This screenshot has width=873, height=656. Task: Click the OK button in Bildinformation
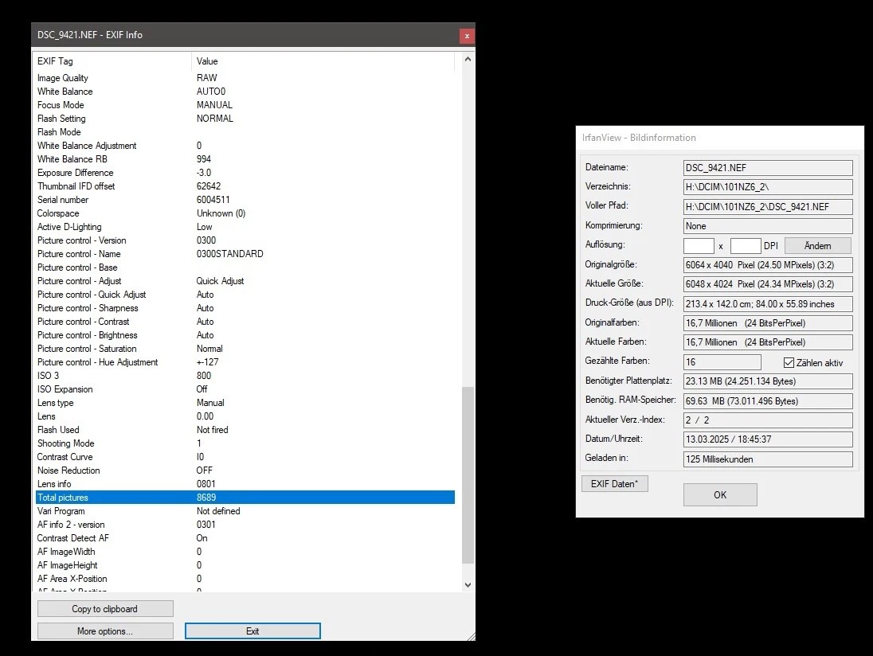[x=720, y=494]
